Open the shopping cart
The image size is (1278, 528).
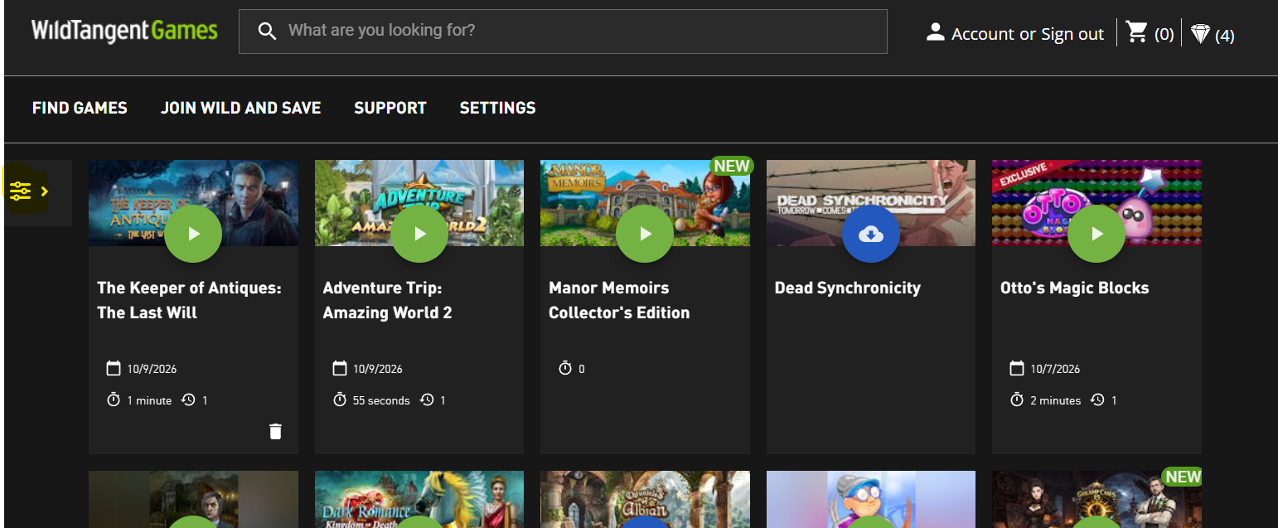pos(1137,32)
